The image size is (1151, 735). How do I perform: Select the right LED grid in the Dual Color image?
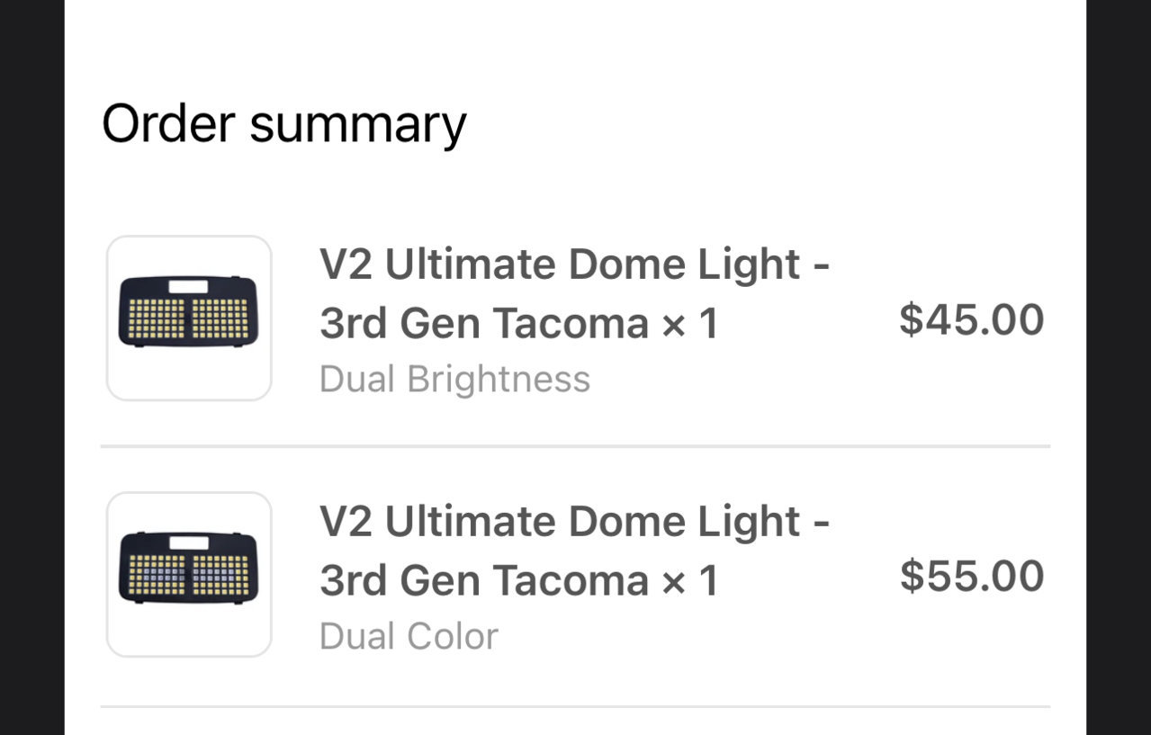click(x=220, y=575)
